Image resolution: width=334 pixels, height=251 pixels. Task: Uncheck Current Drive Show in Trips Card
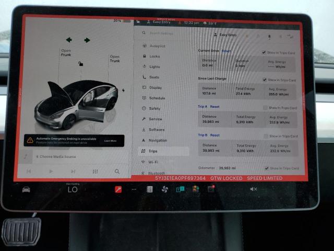pos(264,52)
